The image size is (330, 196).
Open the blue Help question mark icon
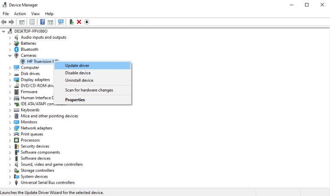pos(43,22)
